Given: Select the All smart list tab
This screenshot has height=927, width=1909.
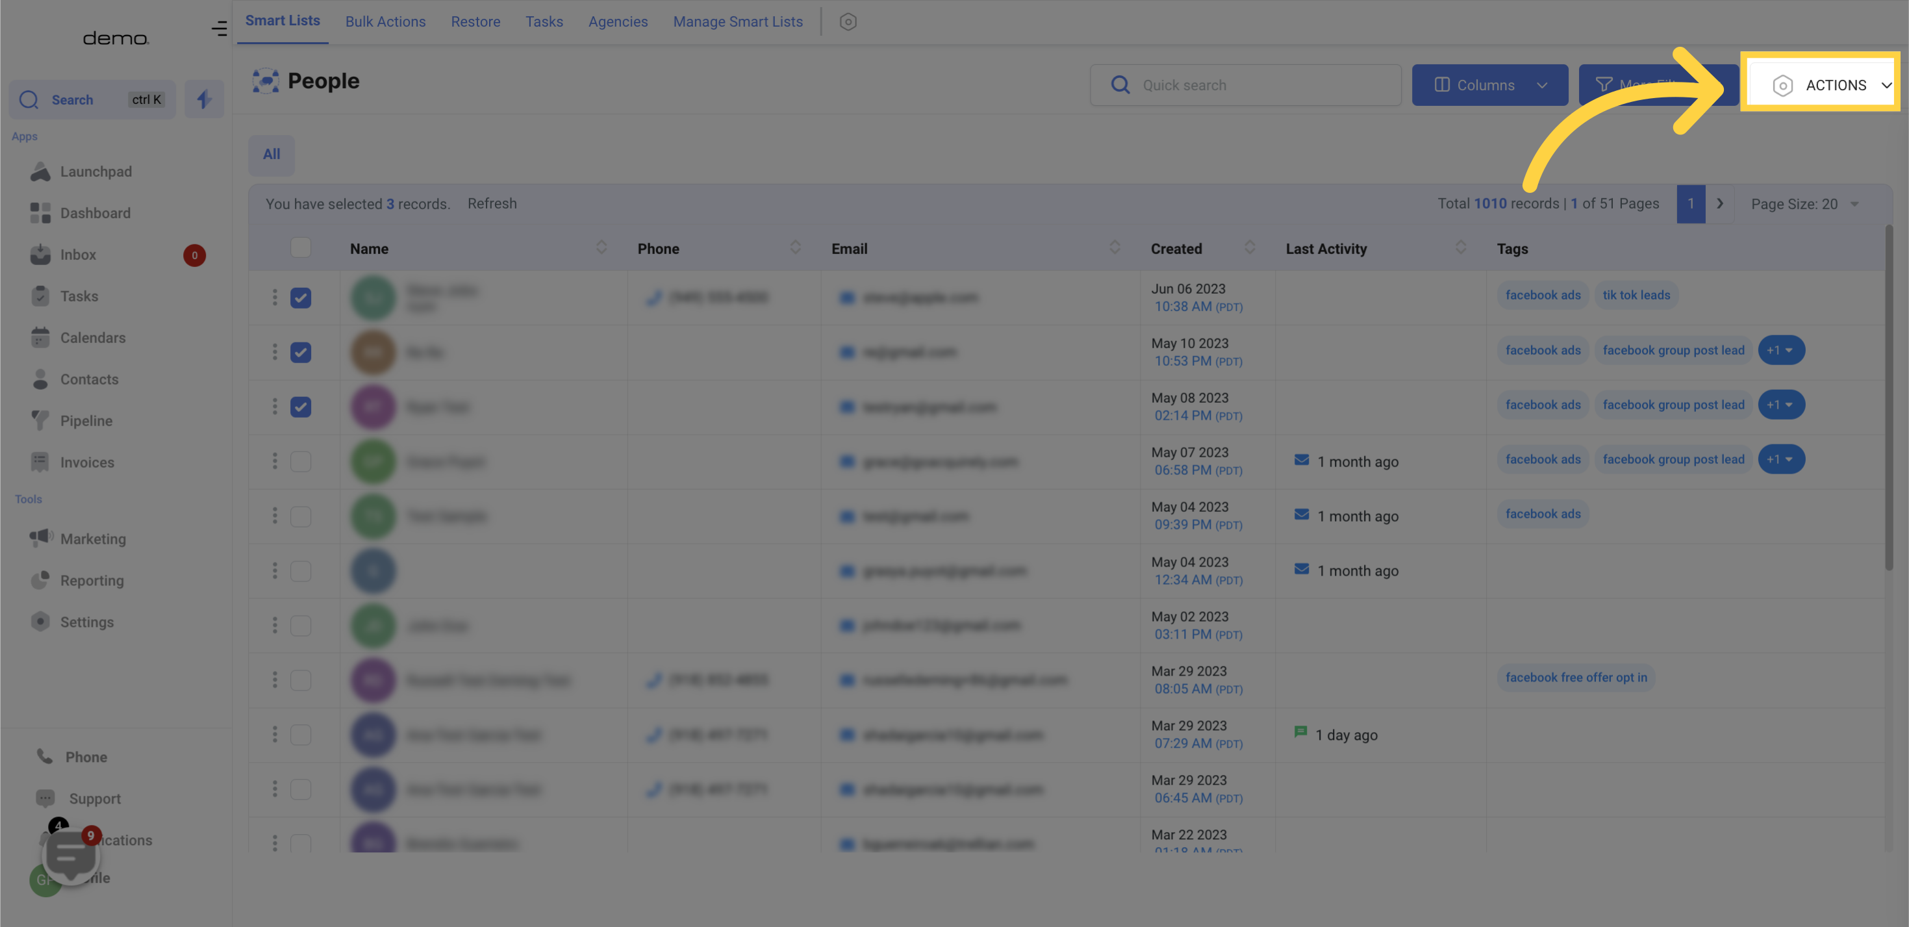Looking at the screenshot, I should point(272,154).
